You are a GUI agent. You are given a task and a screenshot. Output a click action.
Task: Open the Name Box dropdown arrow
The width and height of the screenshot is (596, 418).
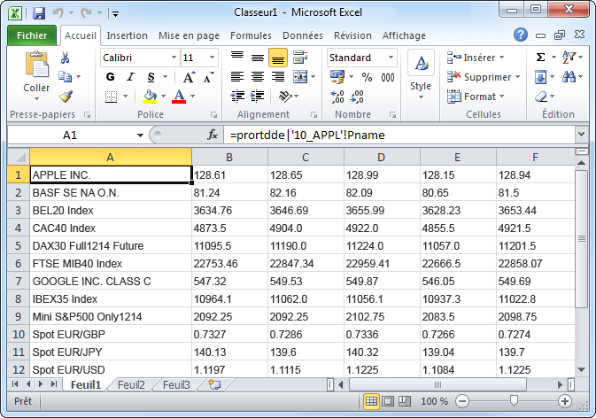[140, 135]
